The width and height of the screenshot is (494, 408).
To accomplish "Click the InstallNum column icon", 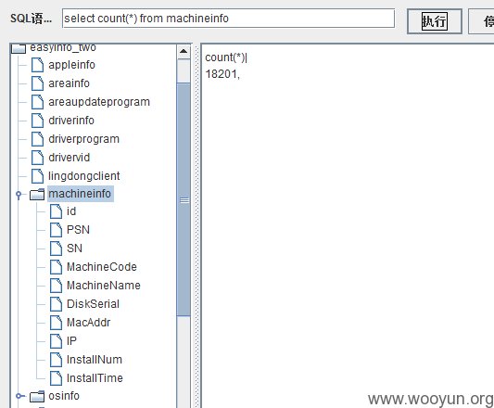I will pos(57,360).
